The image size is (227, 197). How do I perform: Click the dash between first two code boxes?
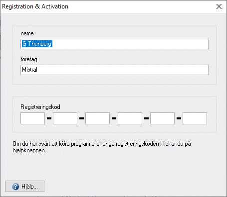(49, 118)
